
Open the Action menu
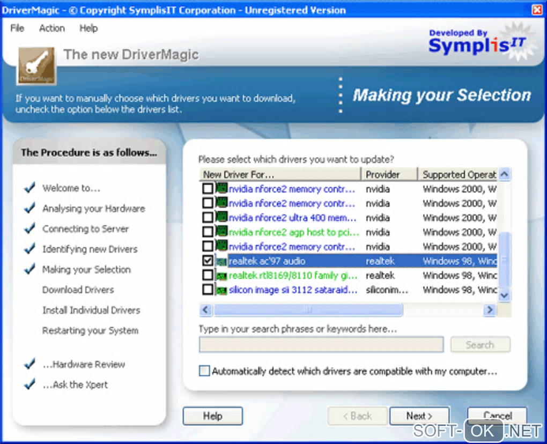(x=52, y=28)
